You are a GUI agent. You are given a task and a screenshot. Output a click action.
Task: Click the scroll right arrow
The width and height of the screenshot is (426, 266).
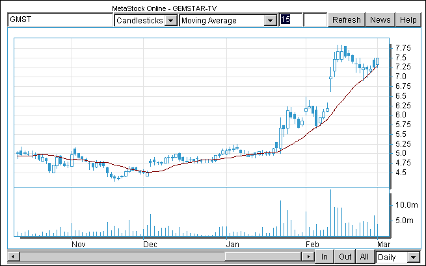pos(308,256)
